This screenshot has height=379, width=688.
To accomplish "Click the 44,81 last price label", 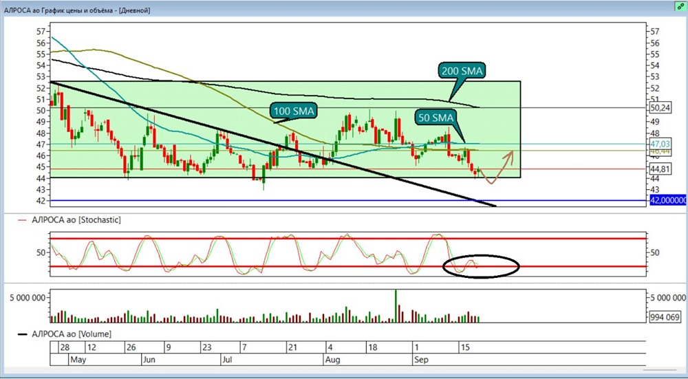I will [x=660, y=169].
